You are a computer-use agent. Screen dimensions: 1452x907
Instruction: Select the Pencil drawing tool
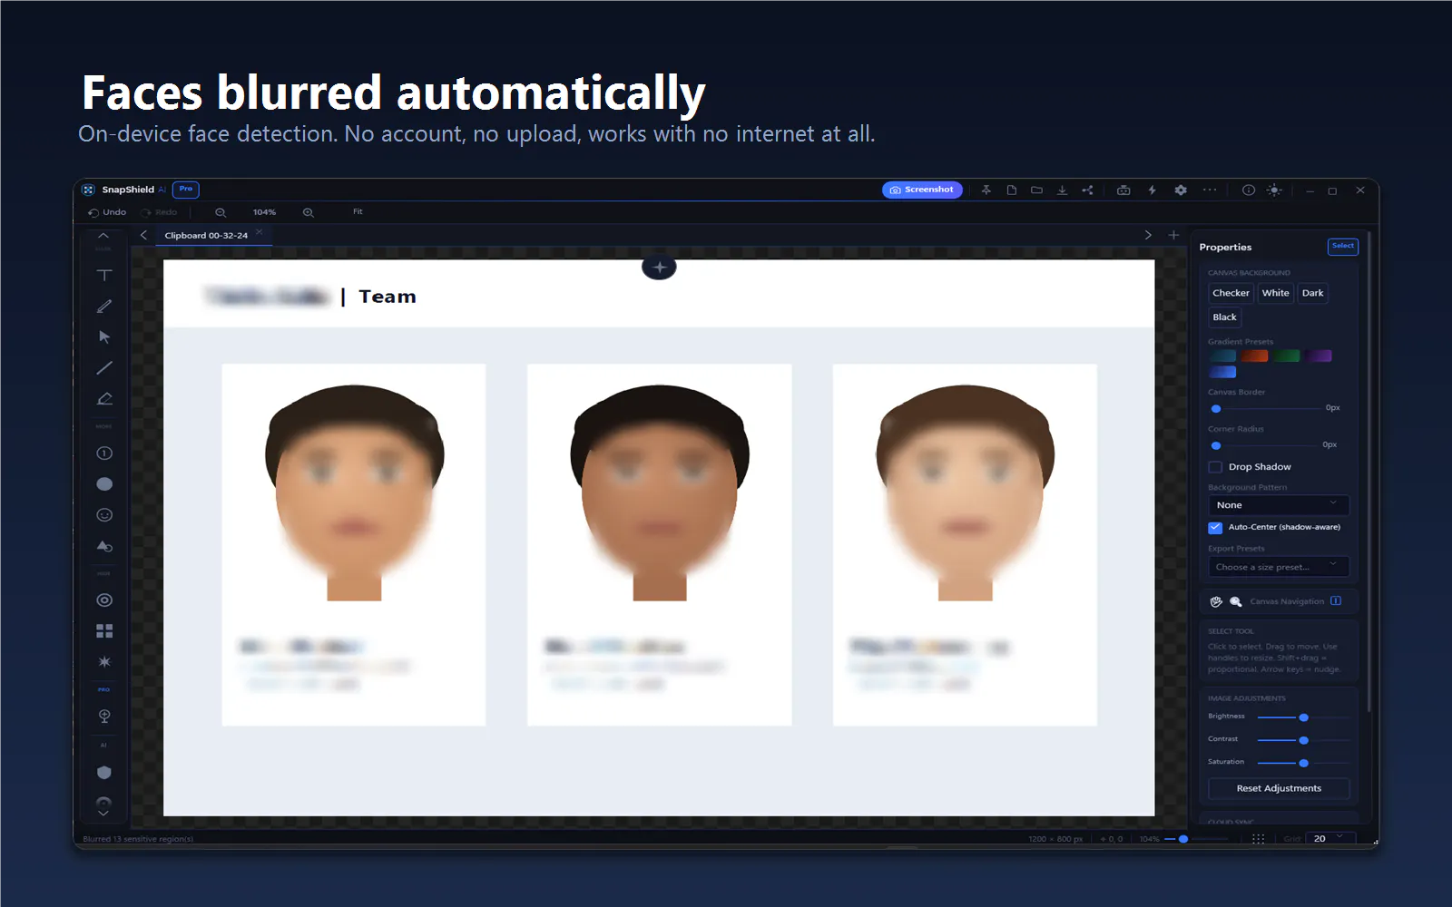(x=104, y=307)
